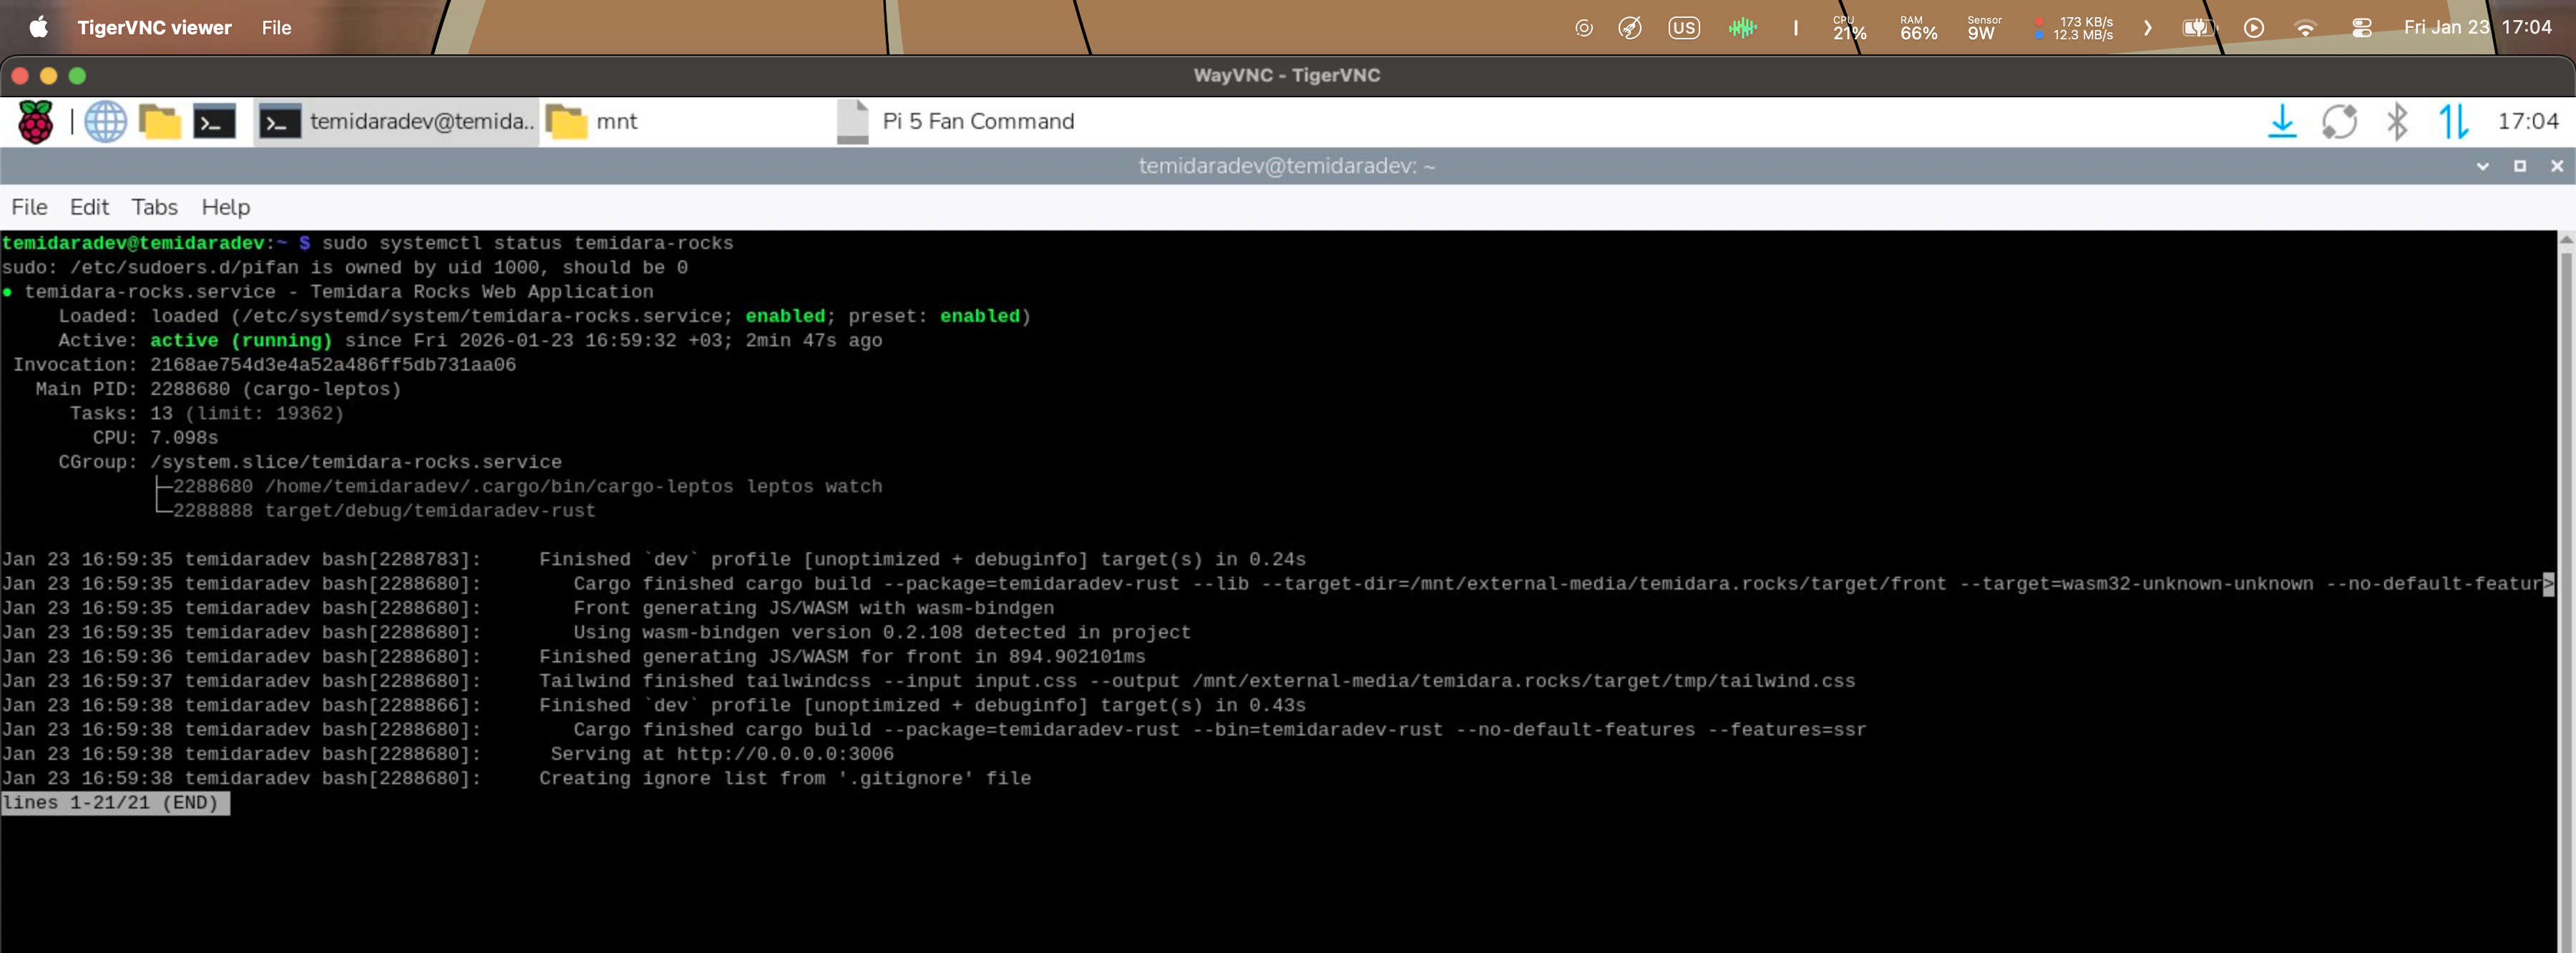Switch the US keyboard input source
The height and width of the screenshot is (953, 2576).
click(1684, 28)
